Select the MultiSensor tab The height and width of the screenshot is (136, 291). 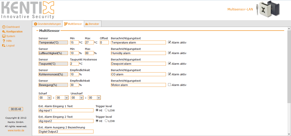[x=73, y=24]
